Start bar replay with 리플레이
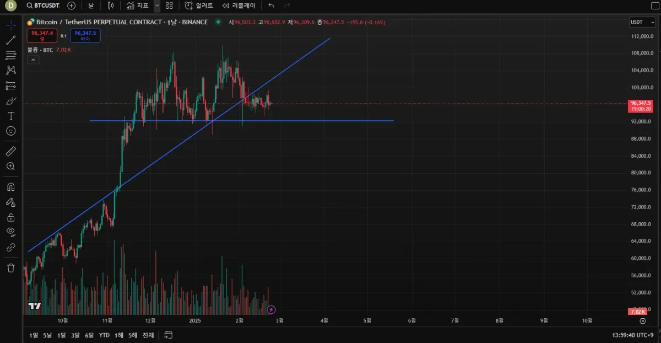This screenshot has width=661, height=343. [239, 6]
